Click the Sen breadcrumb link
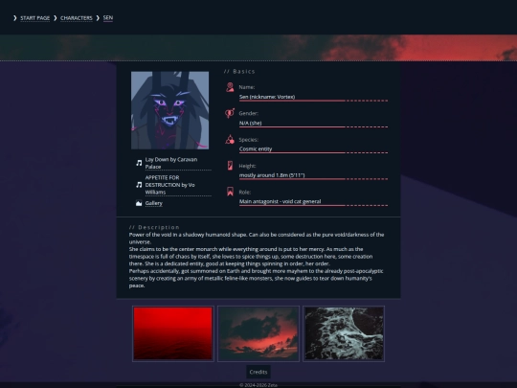Screen dimensions: 517x388 pos(108,18)
